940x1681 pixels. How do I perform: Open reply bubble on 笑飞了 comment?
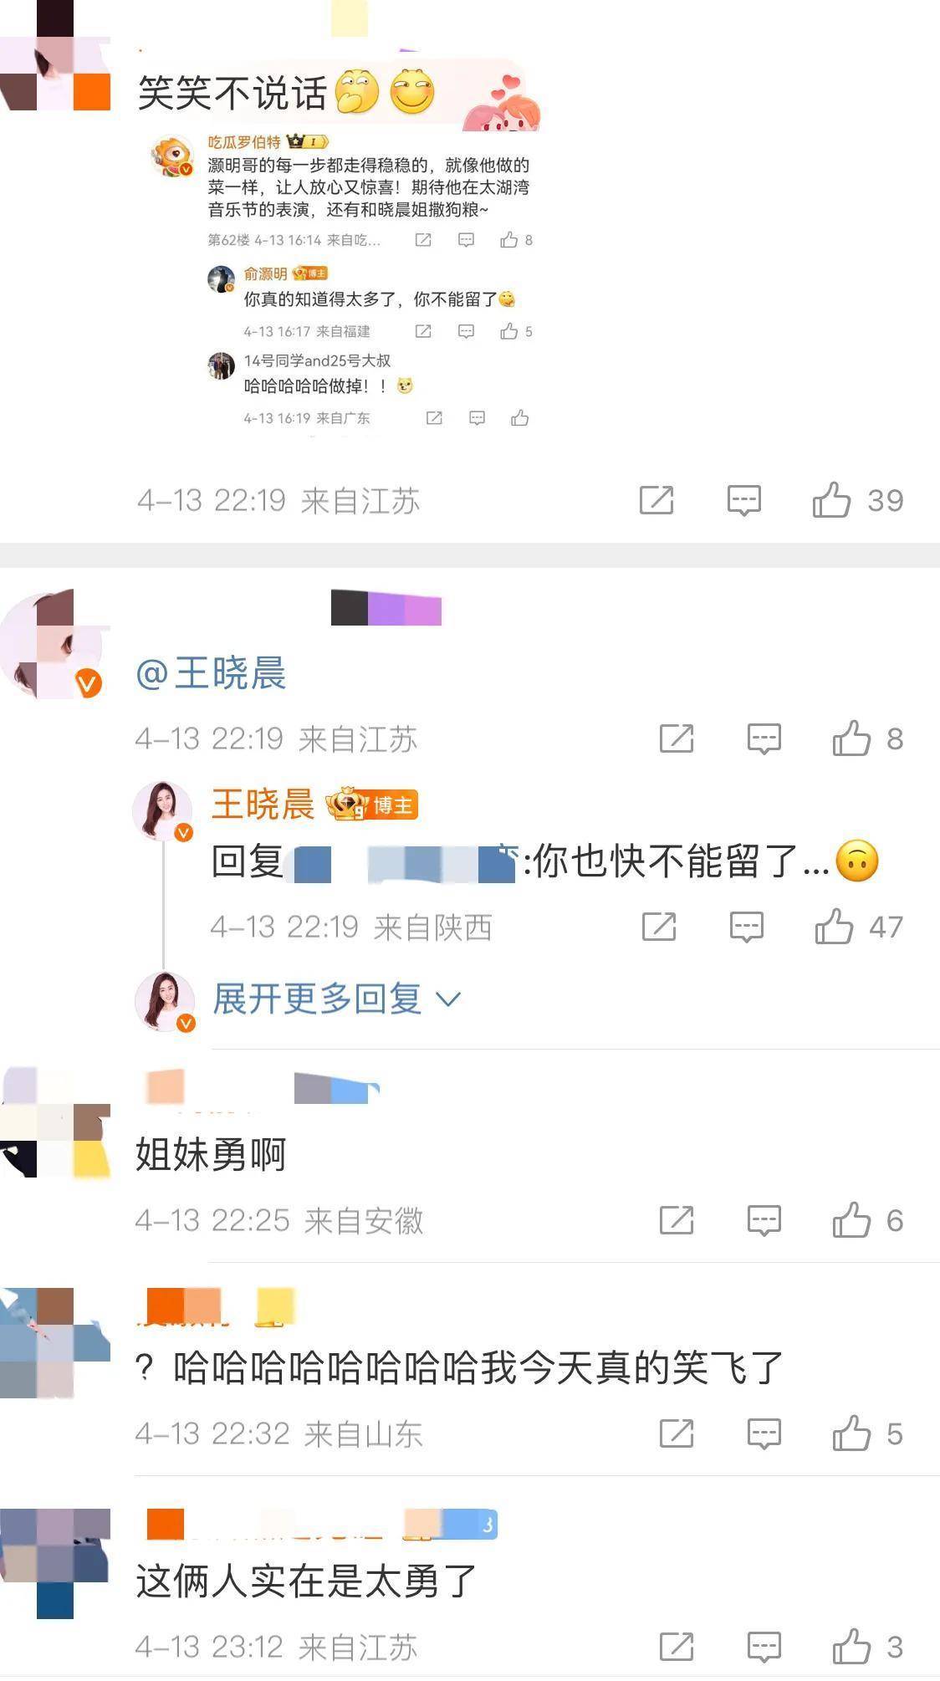point(764,1433)
